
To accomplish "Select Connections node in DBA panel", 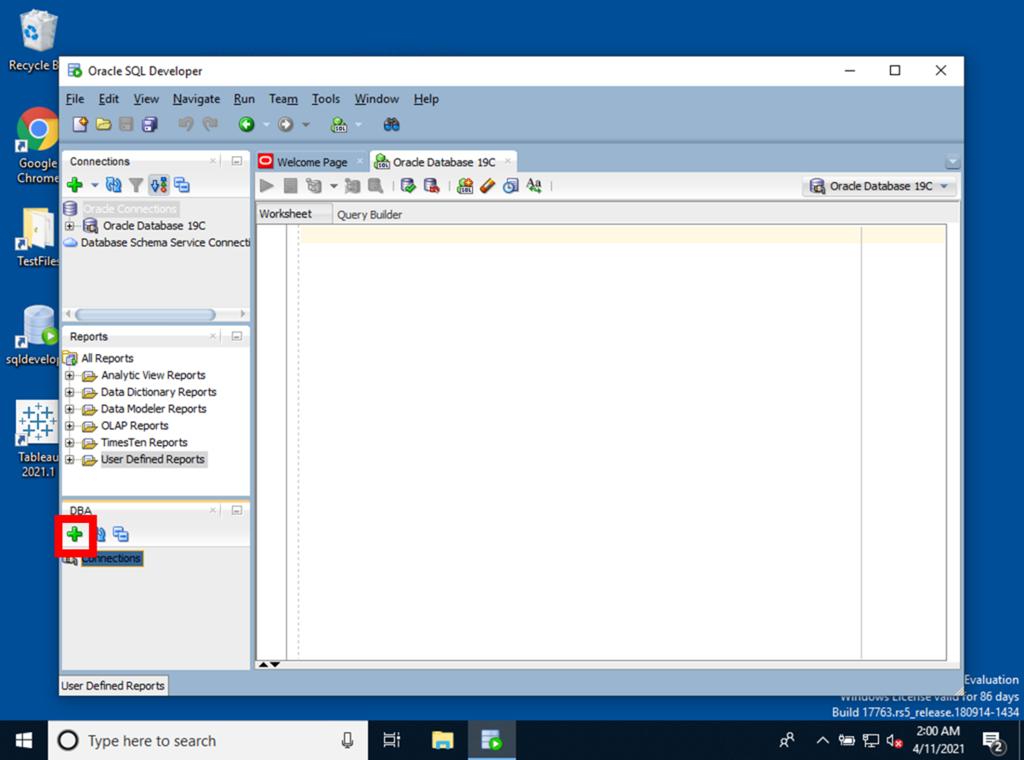I will pos(111,559).
